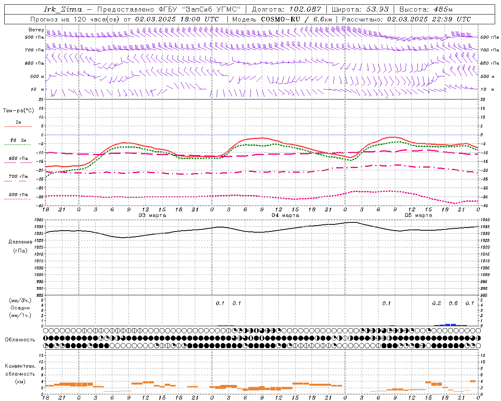Click the Td 2м dew point legend entry
Viewport: 501px width, 401px height.
tap(18, 140)
